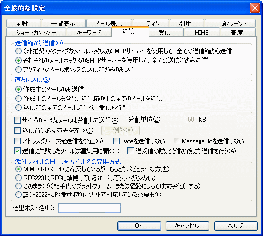Open the 全般 tab
The image size is (263, 236).
point(23,23)
